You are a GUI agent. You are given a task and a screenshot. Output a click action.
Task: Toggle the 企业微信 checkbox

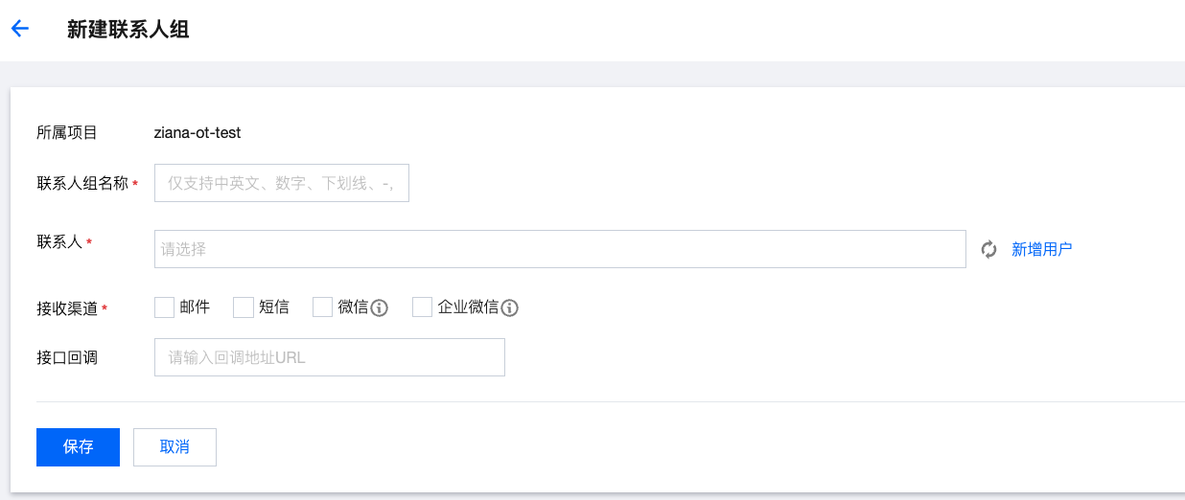tap(422, 307)
